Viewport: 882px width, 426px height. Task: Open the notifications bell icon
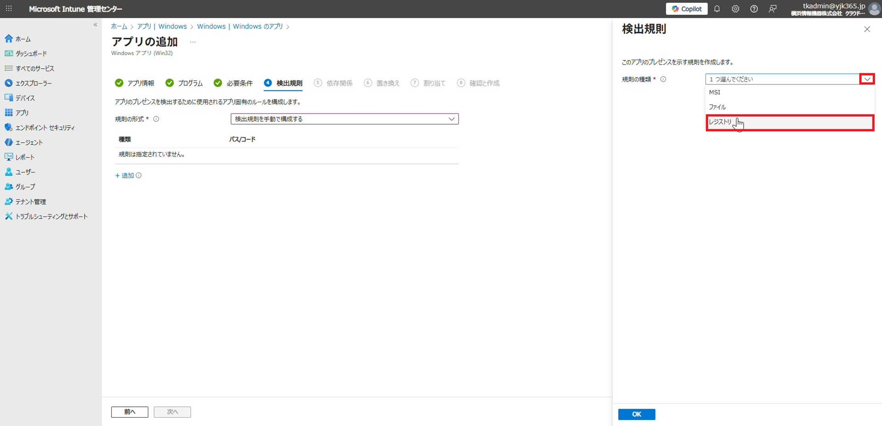717,9
